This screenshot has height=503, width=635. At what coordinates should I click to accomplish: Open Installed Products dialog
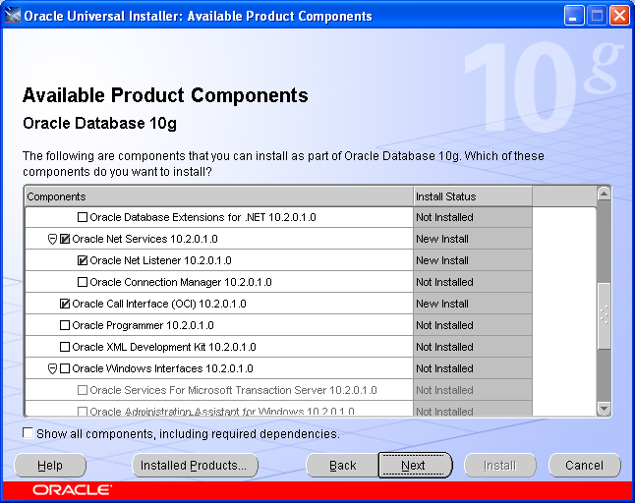(x=195, y=466)
